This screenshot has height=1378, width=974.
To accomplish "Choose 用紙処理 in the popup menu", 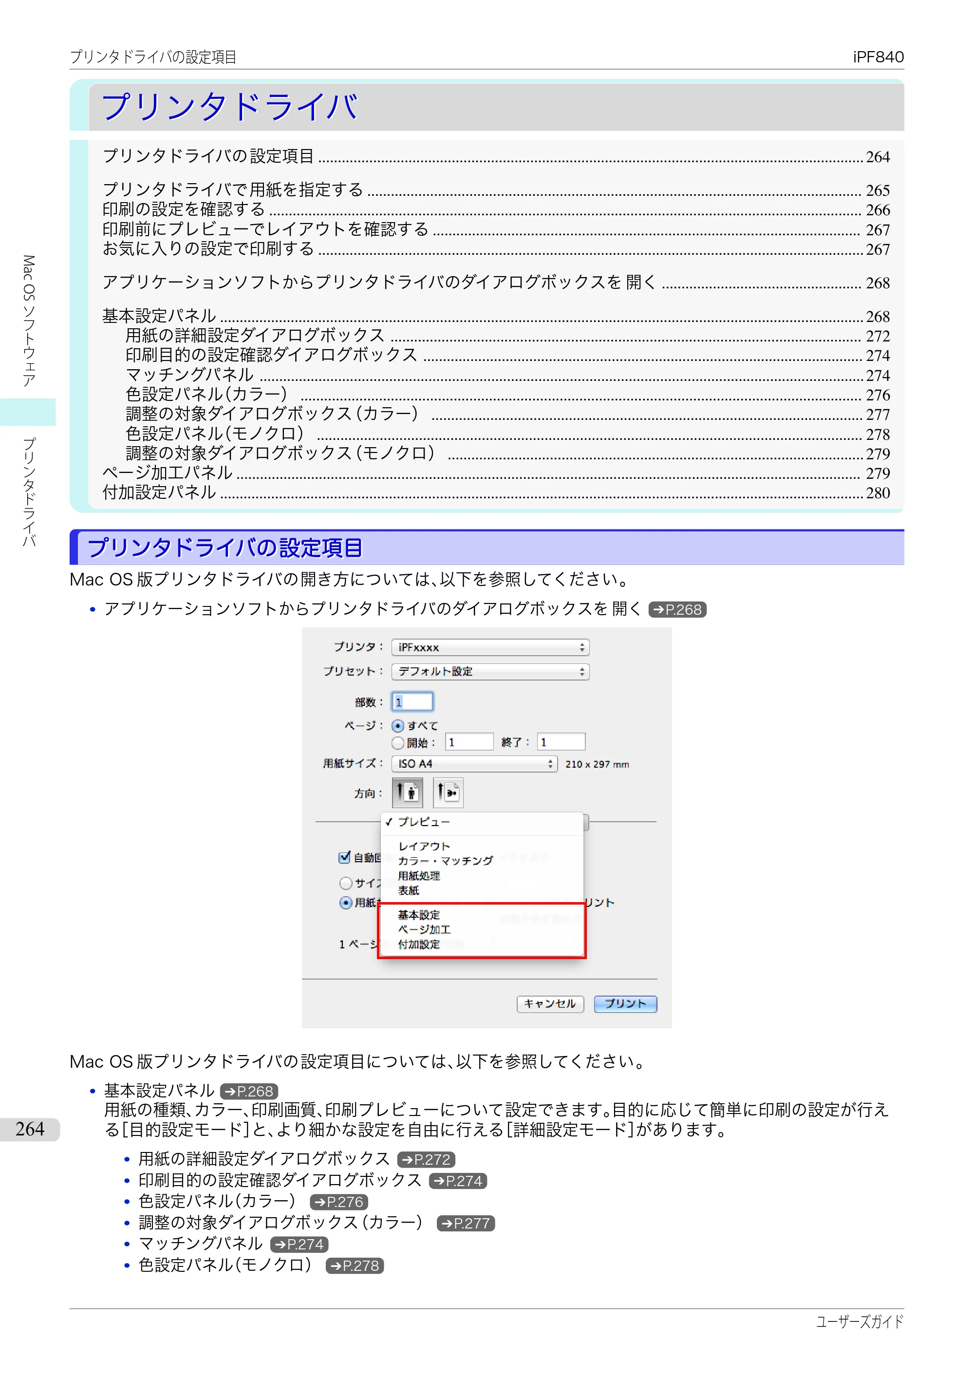I will (x=483, y=876).
